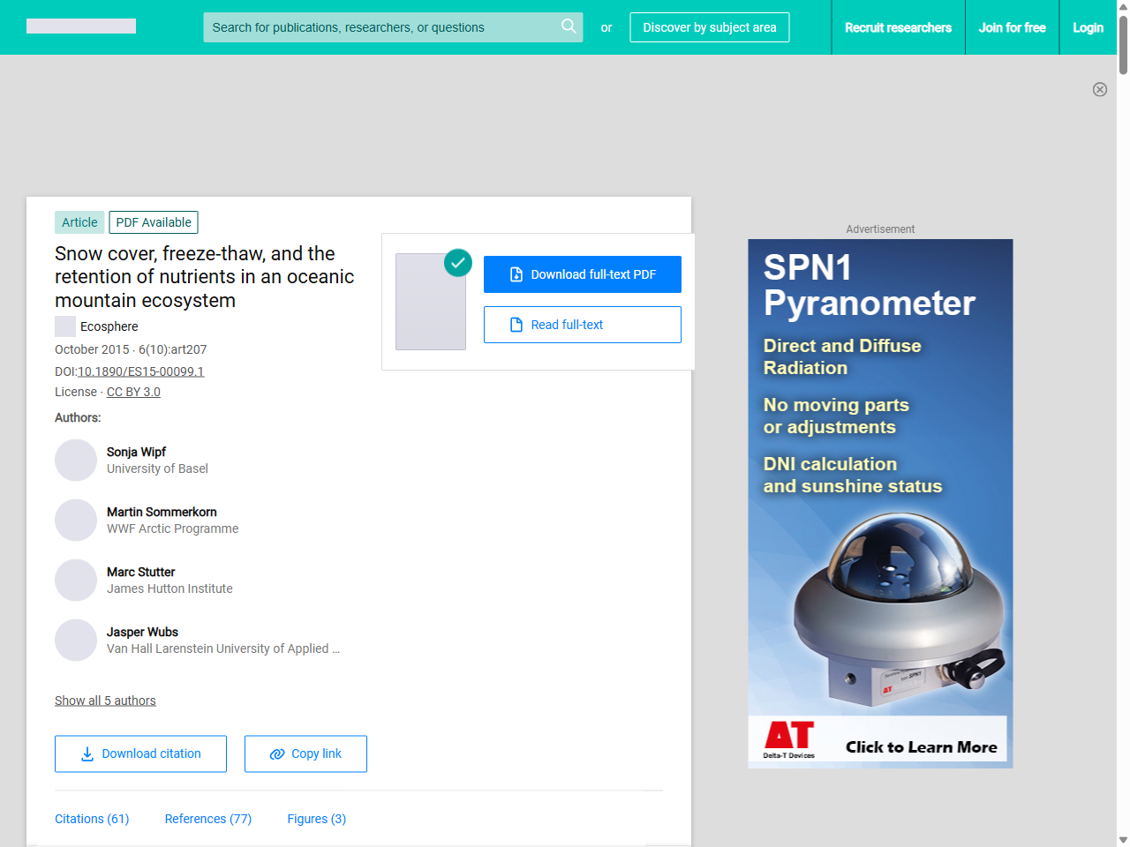Click Van Hall Larenstein University affiliation
This screenshot has width=1130, height=847.
pos(223,648)
